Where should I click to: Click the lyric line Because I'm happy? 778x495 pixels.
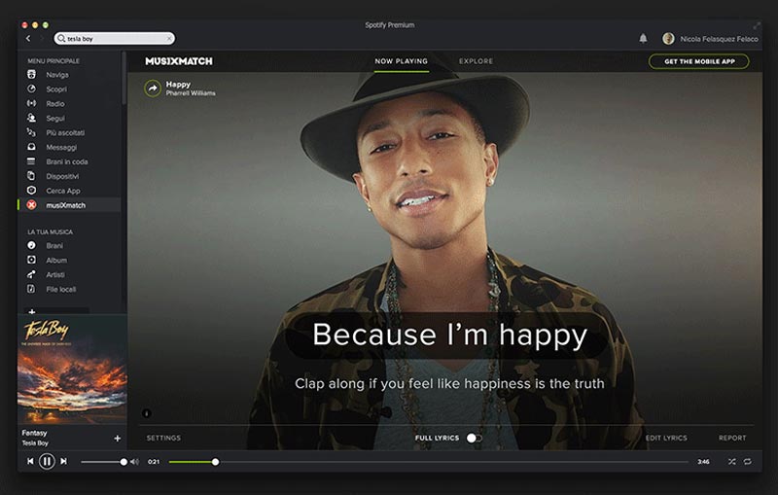tap(449, 335)
